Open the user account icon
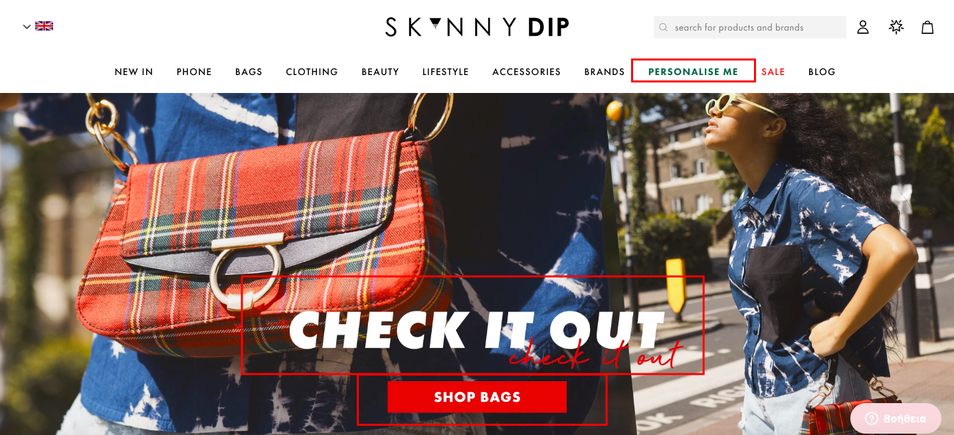This screenshot has height=435, width=954. coord(863,27)
